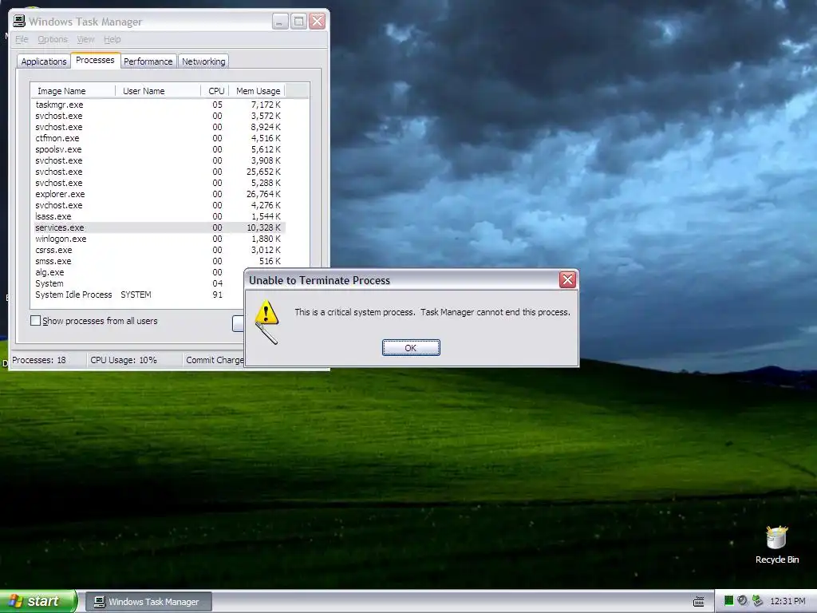Click the 4,516 K memory value
This screenshot has height=613, width=817.
pos(266,138)
